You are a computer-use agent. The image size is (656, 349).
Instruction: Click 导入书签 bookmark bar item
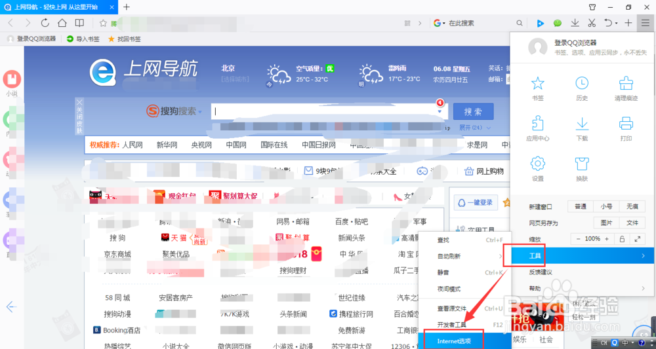pos(83,39)
